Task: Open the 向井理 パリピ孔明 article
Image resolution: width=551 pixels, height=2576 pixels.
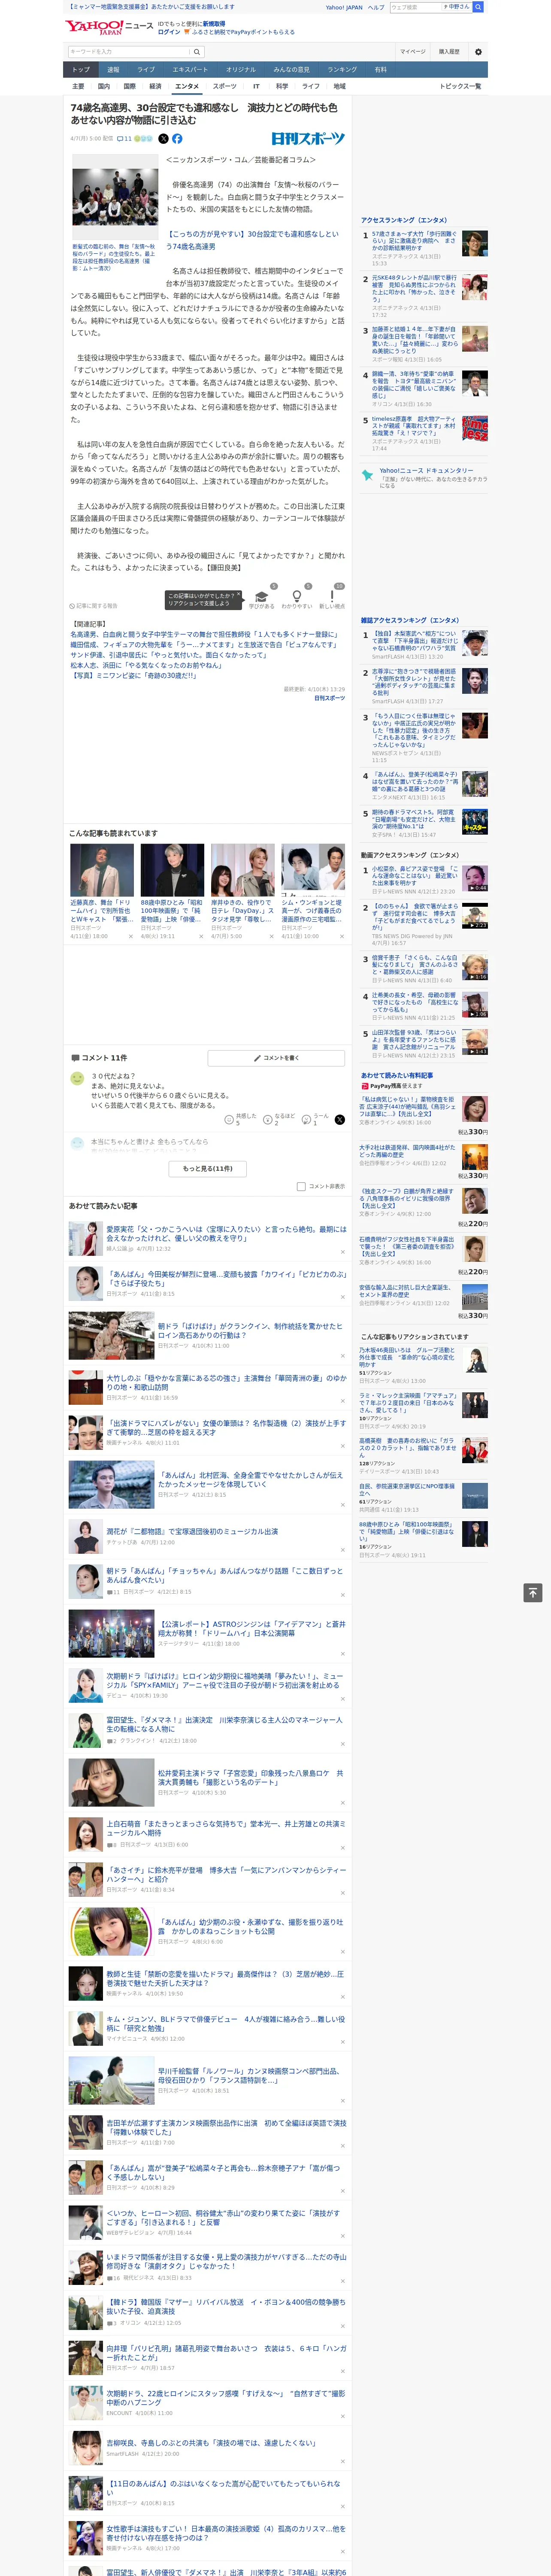Action: 226,2353
